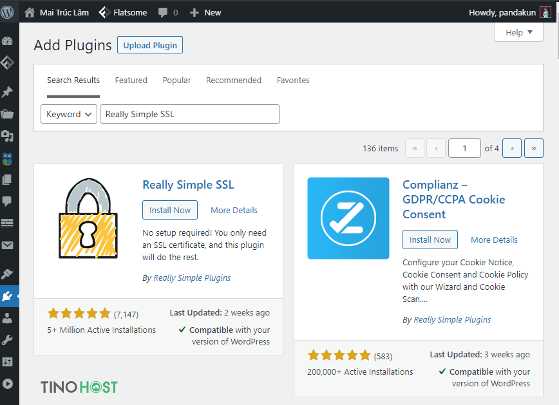559x405 pixels.
Task: Expand the Help dropdown
Action: [x=518, y=32]
